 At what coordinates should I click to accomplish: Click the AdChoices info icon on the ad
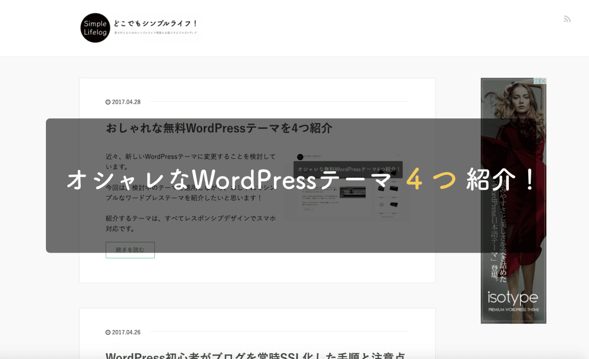537,81
